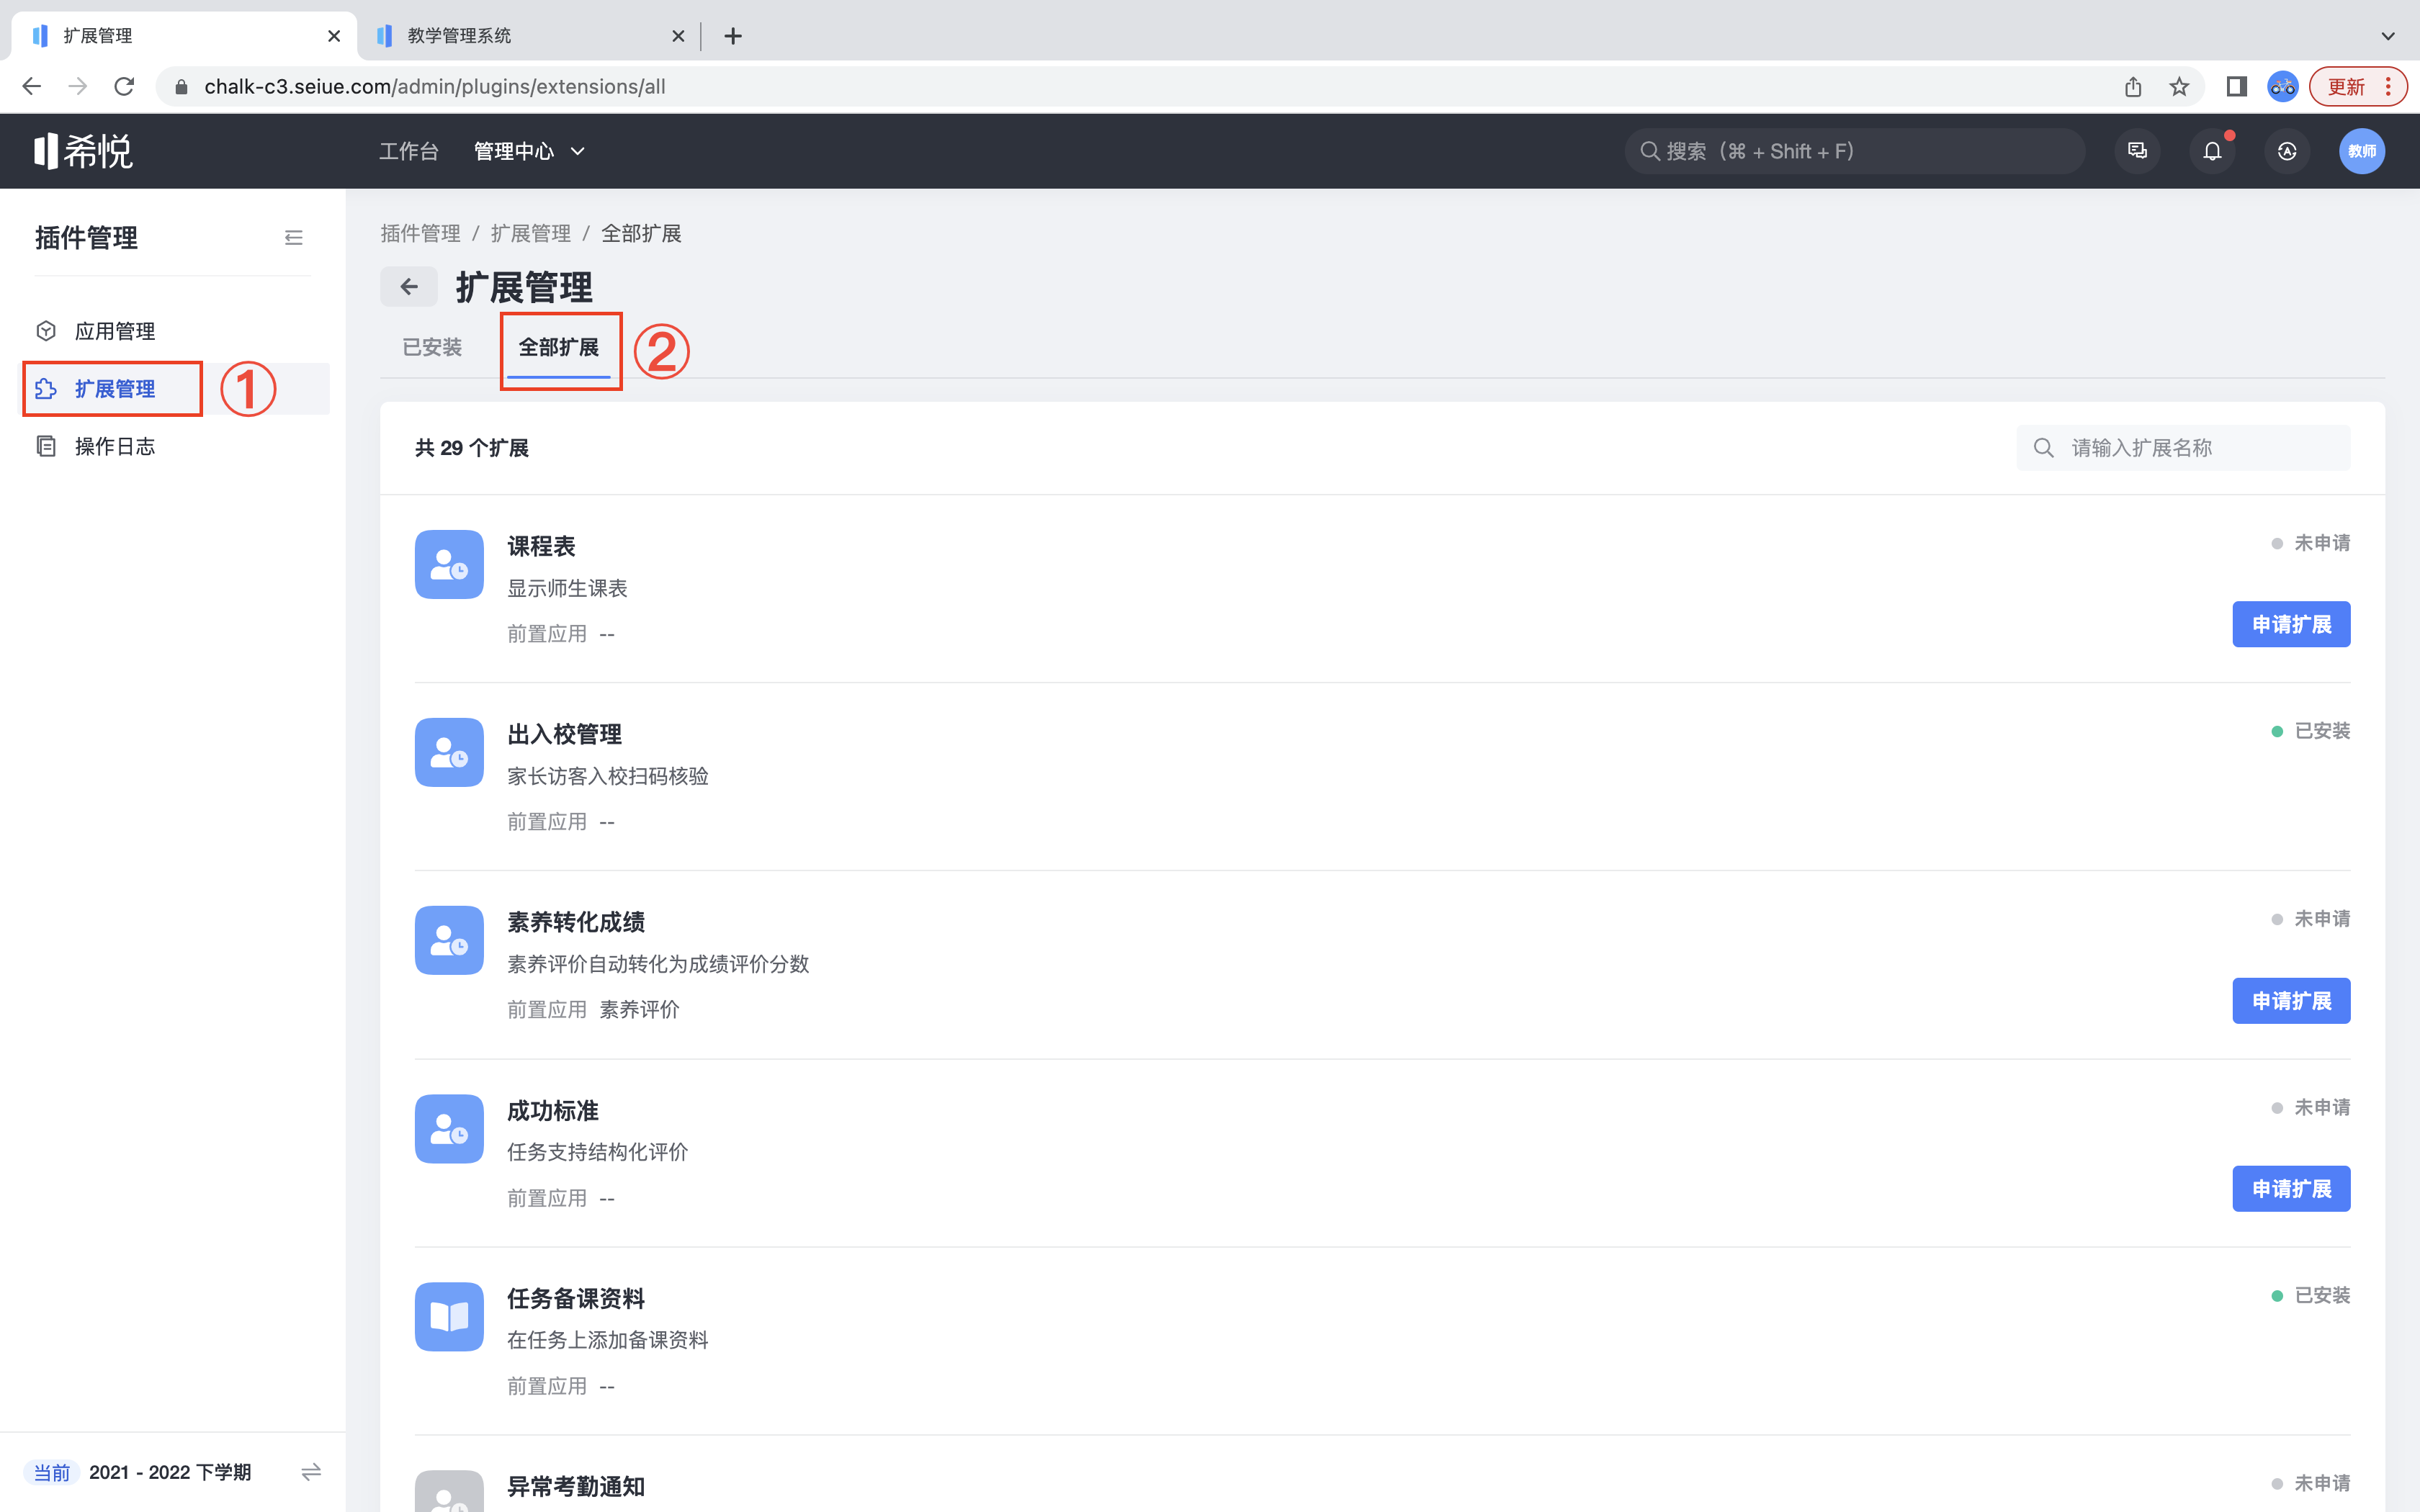Expand the 管理中心 dropdown
Screen dimensions: 2420x1512
[x=529, y=151]
